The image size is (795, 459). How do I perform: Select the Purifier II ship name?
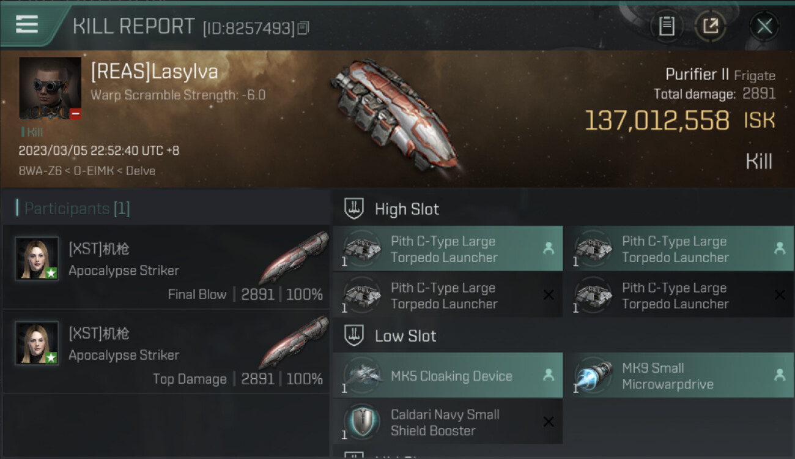tap(697, 75)
